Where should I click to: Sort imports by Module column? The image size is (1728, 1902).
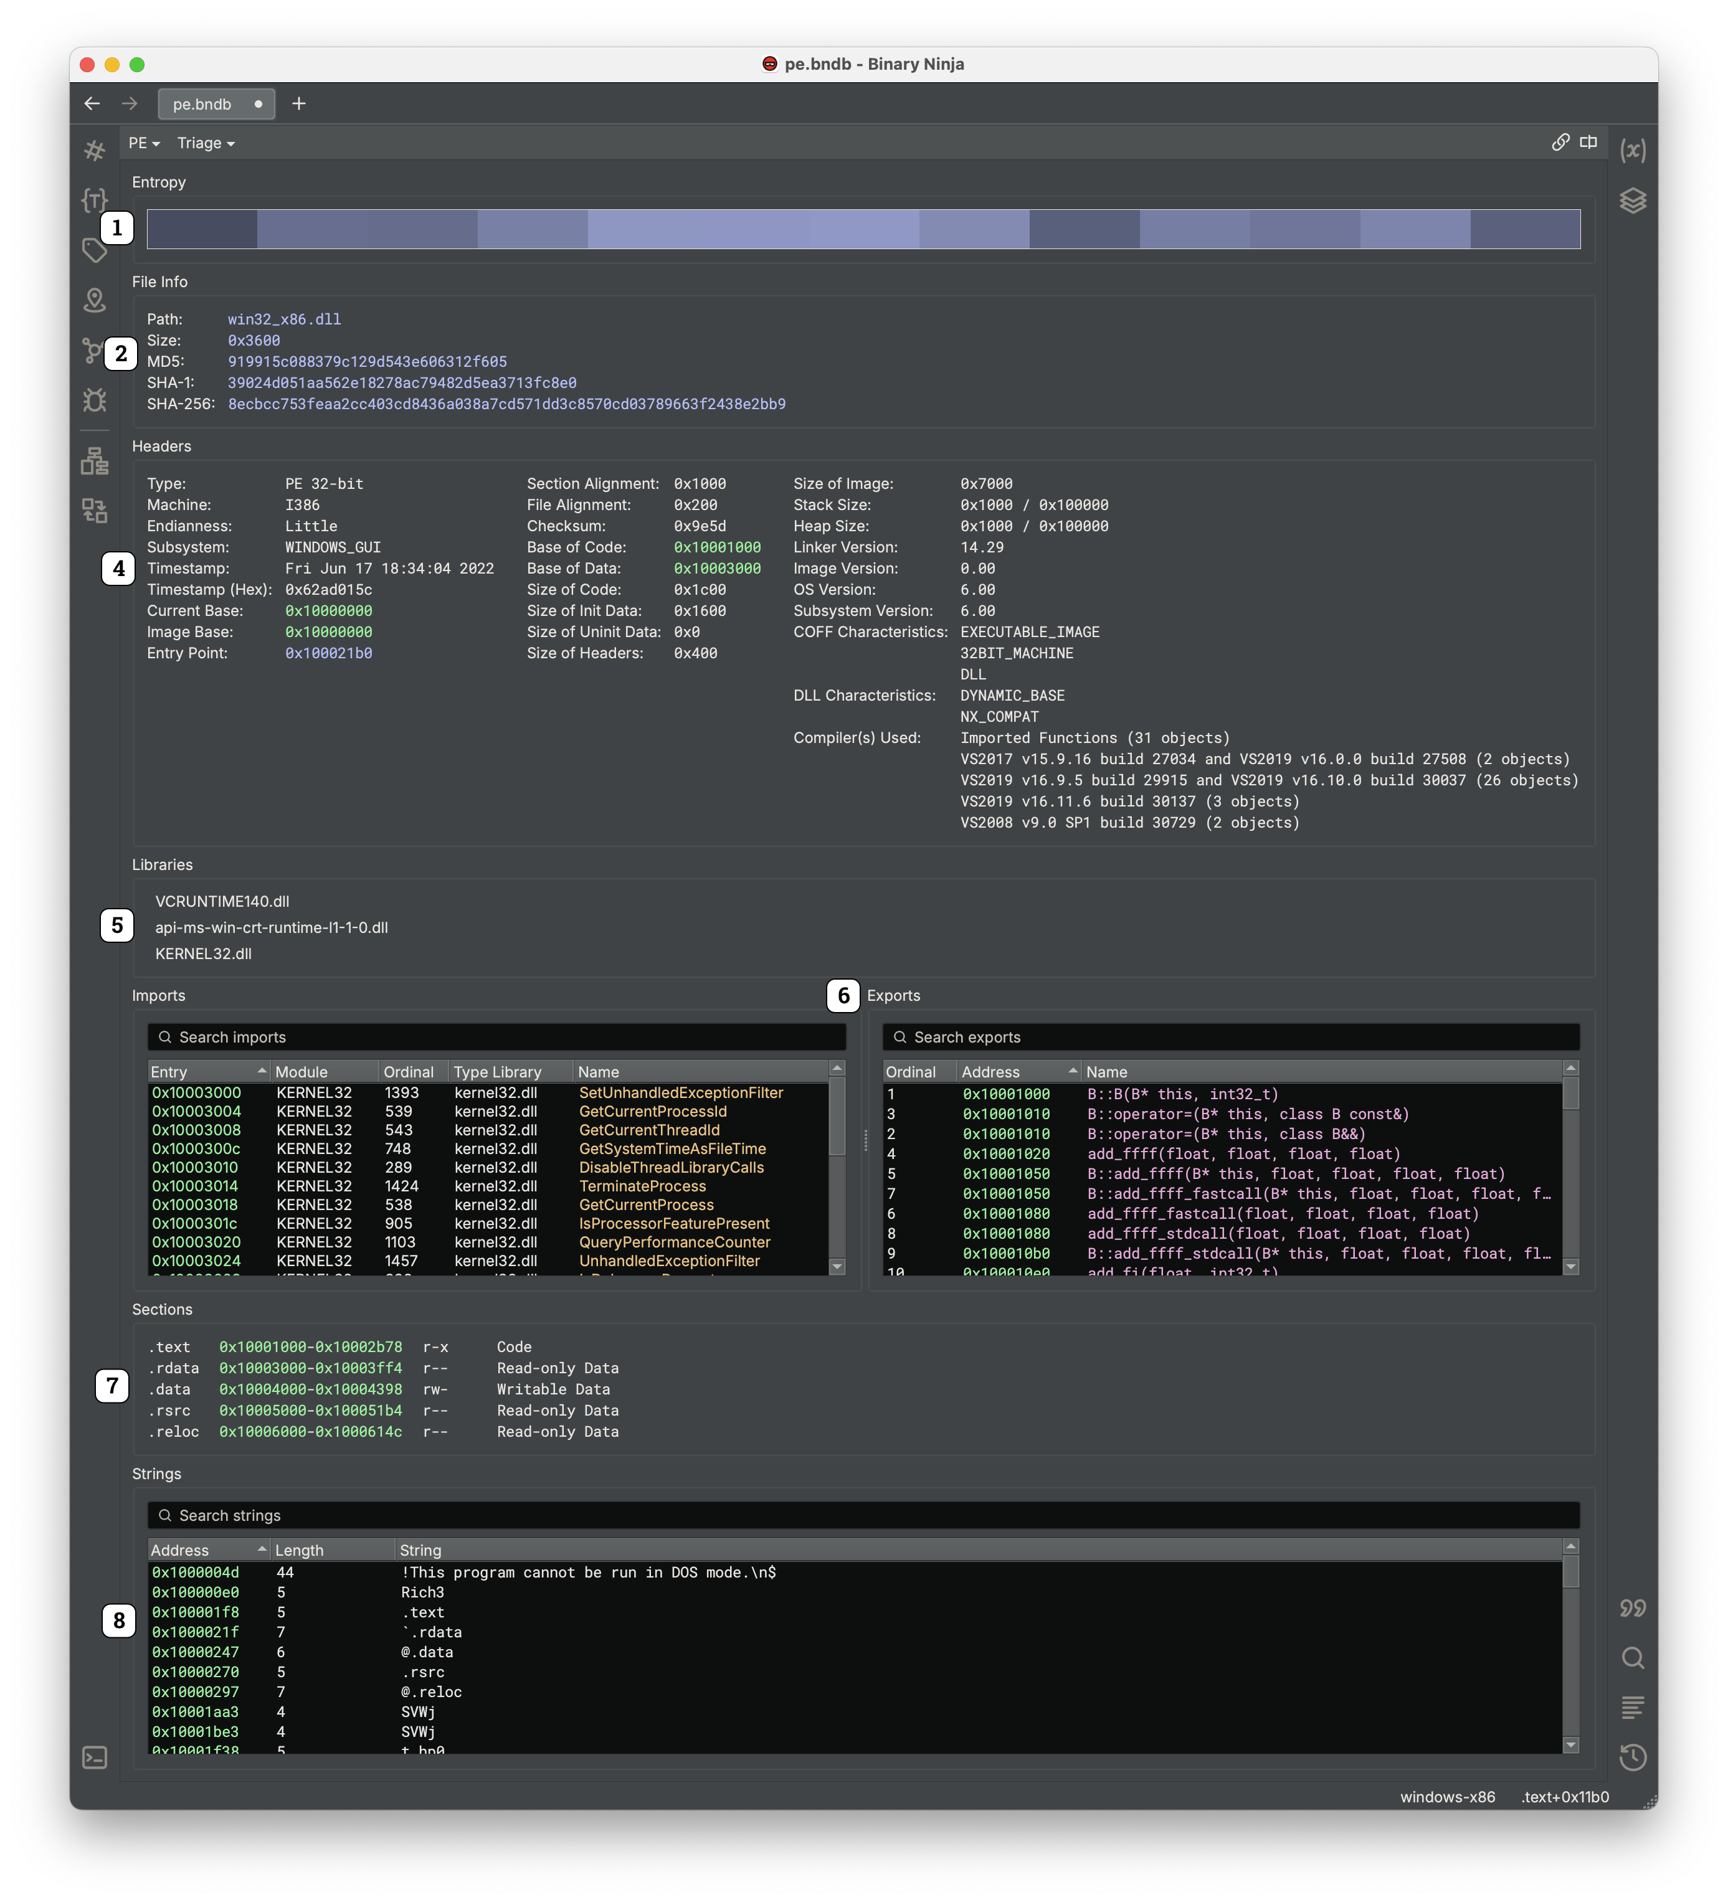point(325,1072)
